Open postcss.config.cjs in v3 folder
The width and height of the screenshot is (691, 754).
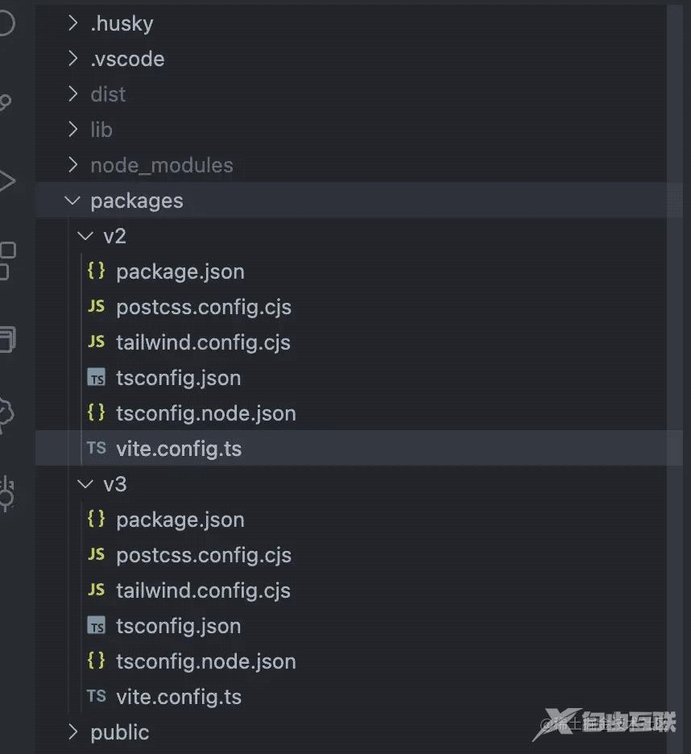coord(203,555)
